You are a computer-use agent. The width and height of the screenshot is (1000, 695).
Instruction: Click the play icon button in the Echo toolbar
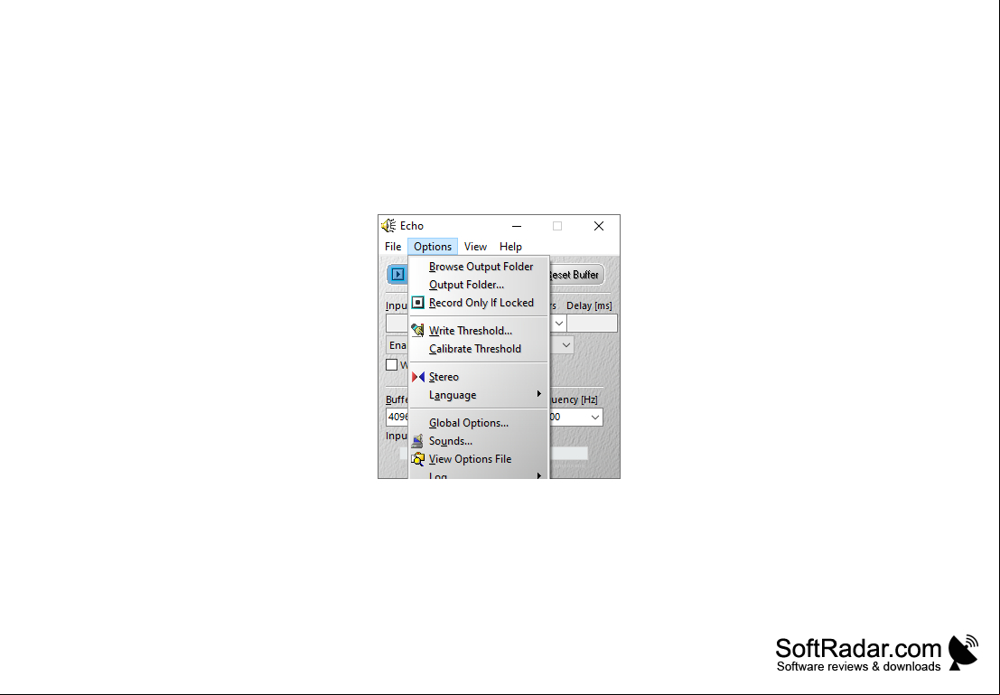398,275
